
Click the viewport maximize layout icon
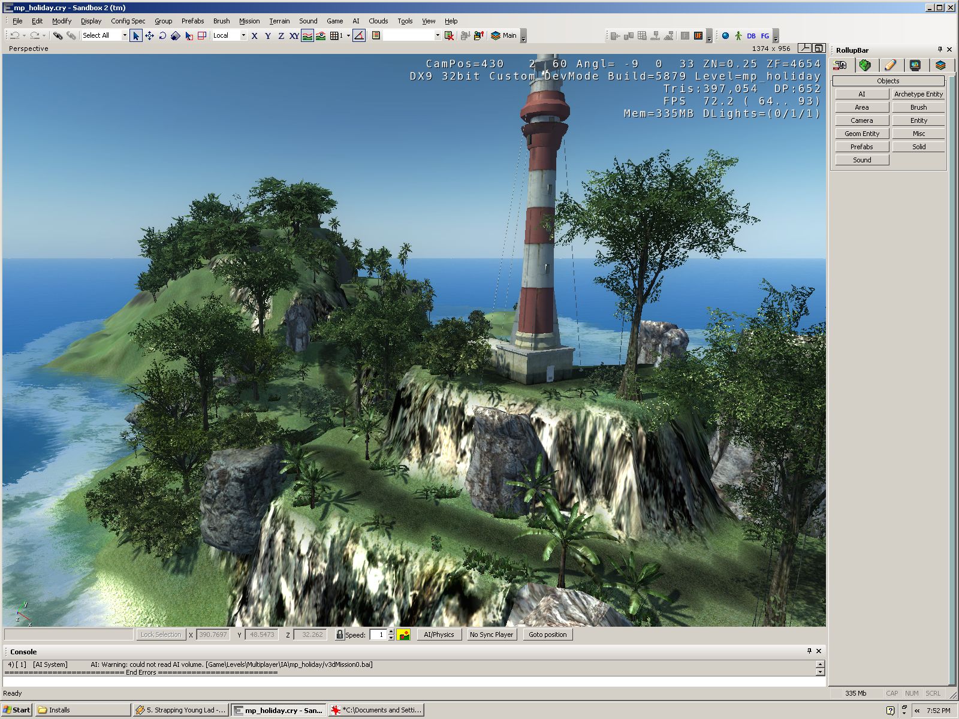point(818,49)
